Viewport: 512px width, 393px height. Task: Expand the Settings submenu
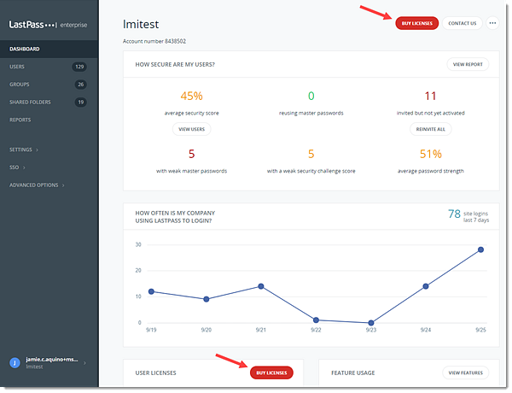coord(24,150)
